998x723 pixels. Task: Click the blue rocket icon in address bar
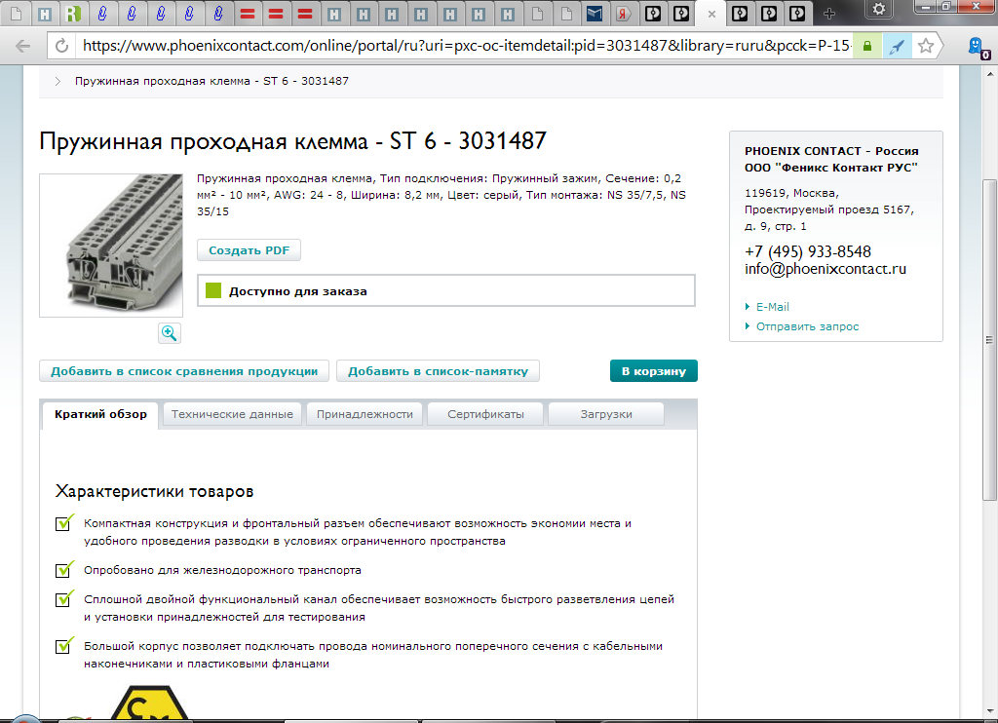[x=897, y=46]
